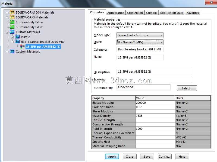Click the Elastic Modulus property label
The height and width of the screenshot is (162, 217).
pyautogui.click(x=103, y=103)
